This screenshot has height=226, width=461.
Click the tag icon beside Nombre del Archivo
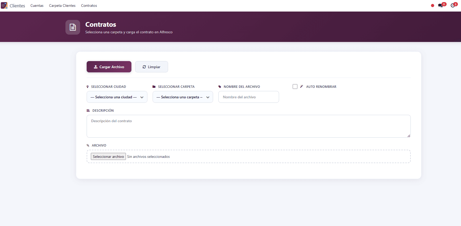click(220, 87)
